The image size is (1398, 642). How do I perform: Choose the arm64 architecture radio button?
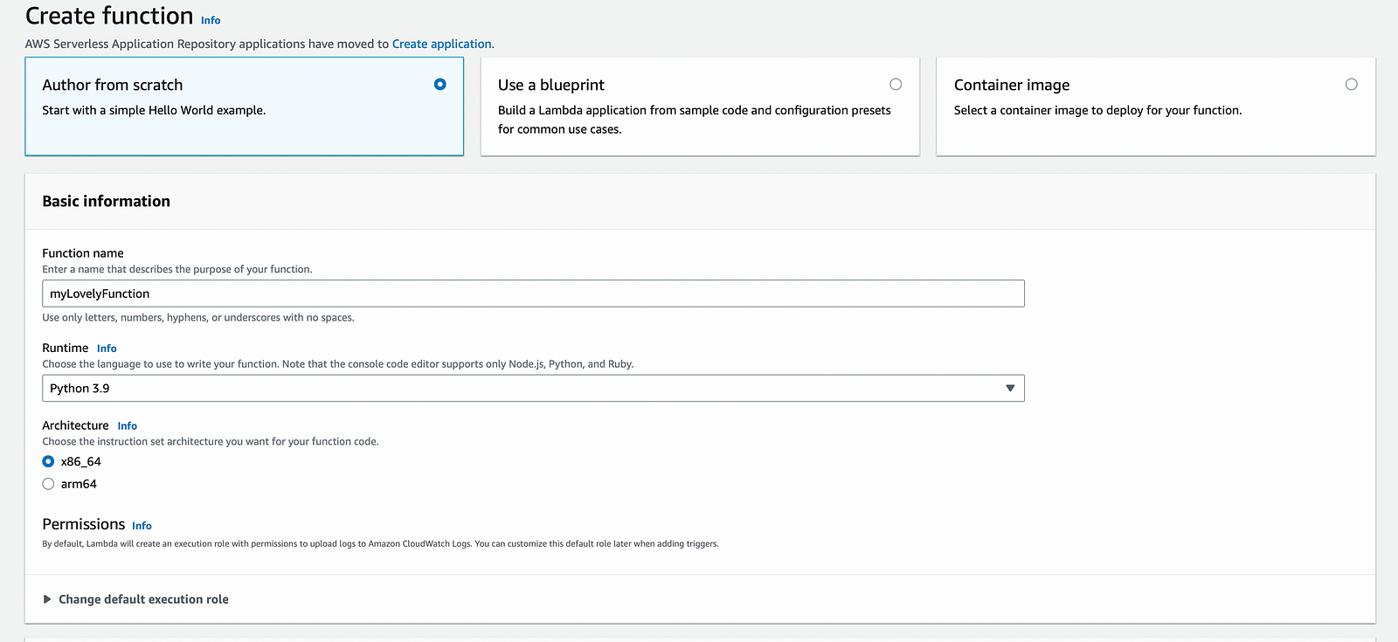pos(49,484)
